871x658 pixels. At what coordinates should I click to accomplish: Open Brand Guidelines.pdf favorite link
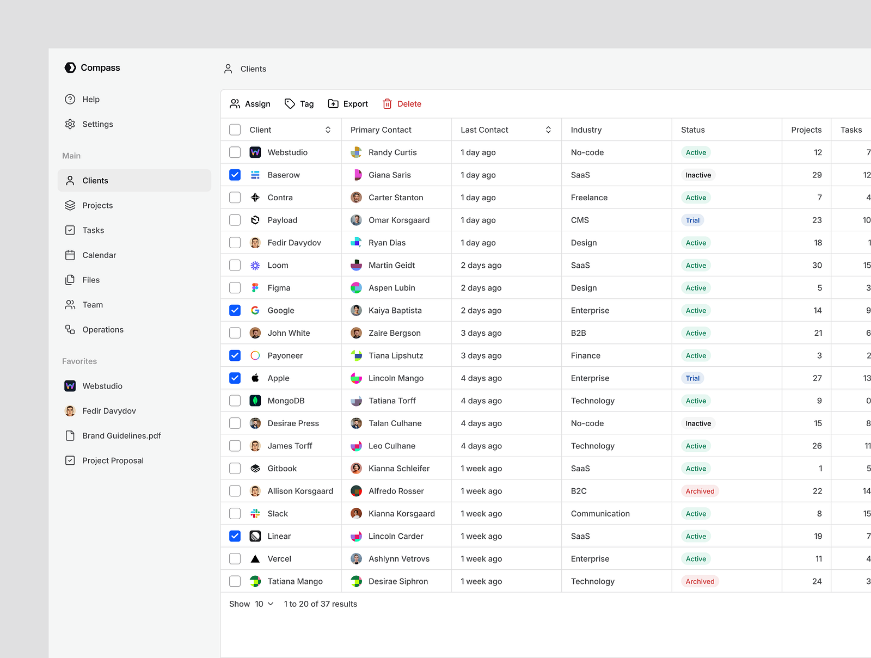pyautogui.click(x=122, y=435)
